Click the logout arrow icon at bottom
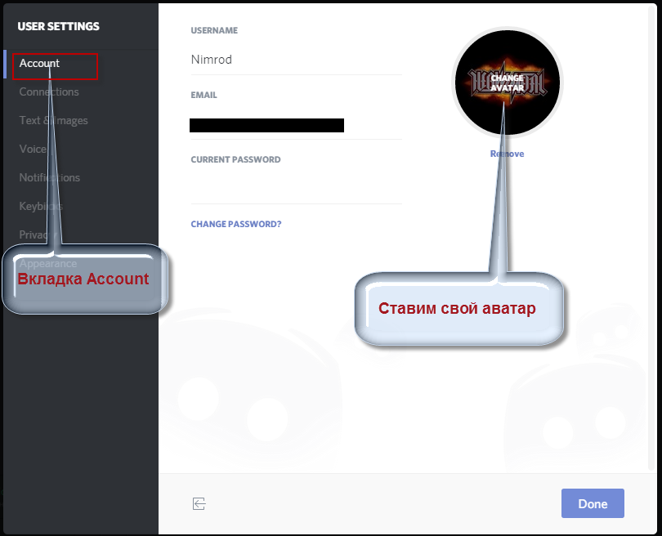Viewport: 662px width, 536px height. coord(199,503)
